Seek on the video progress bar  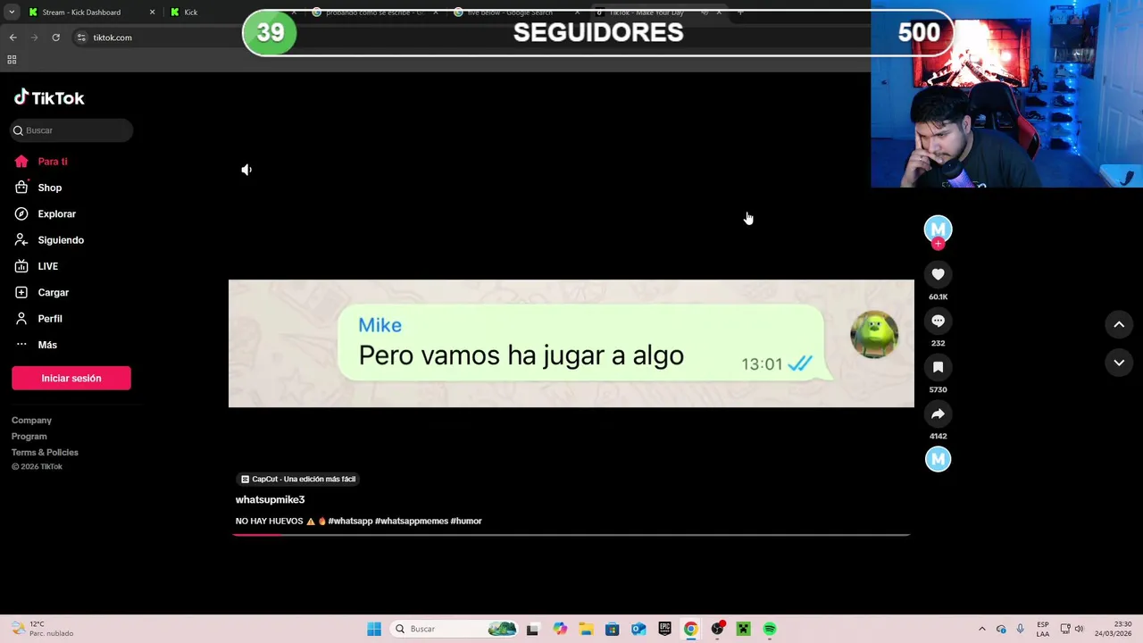click(x=571, y=535)
